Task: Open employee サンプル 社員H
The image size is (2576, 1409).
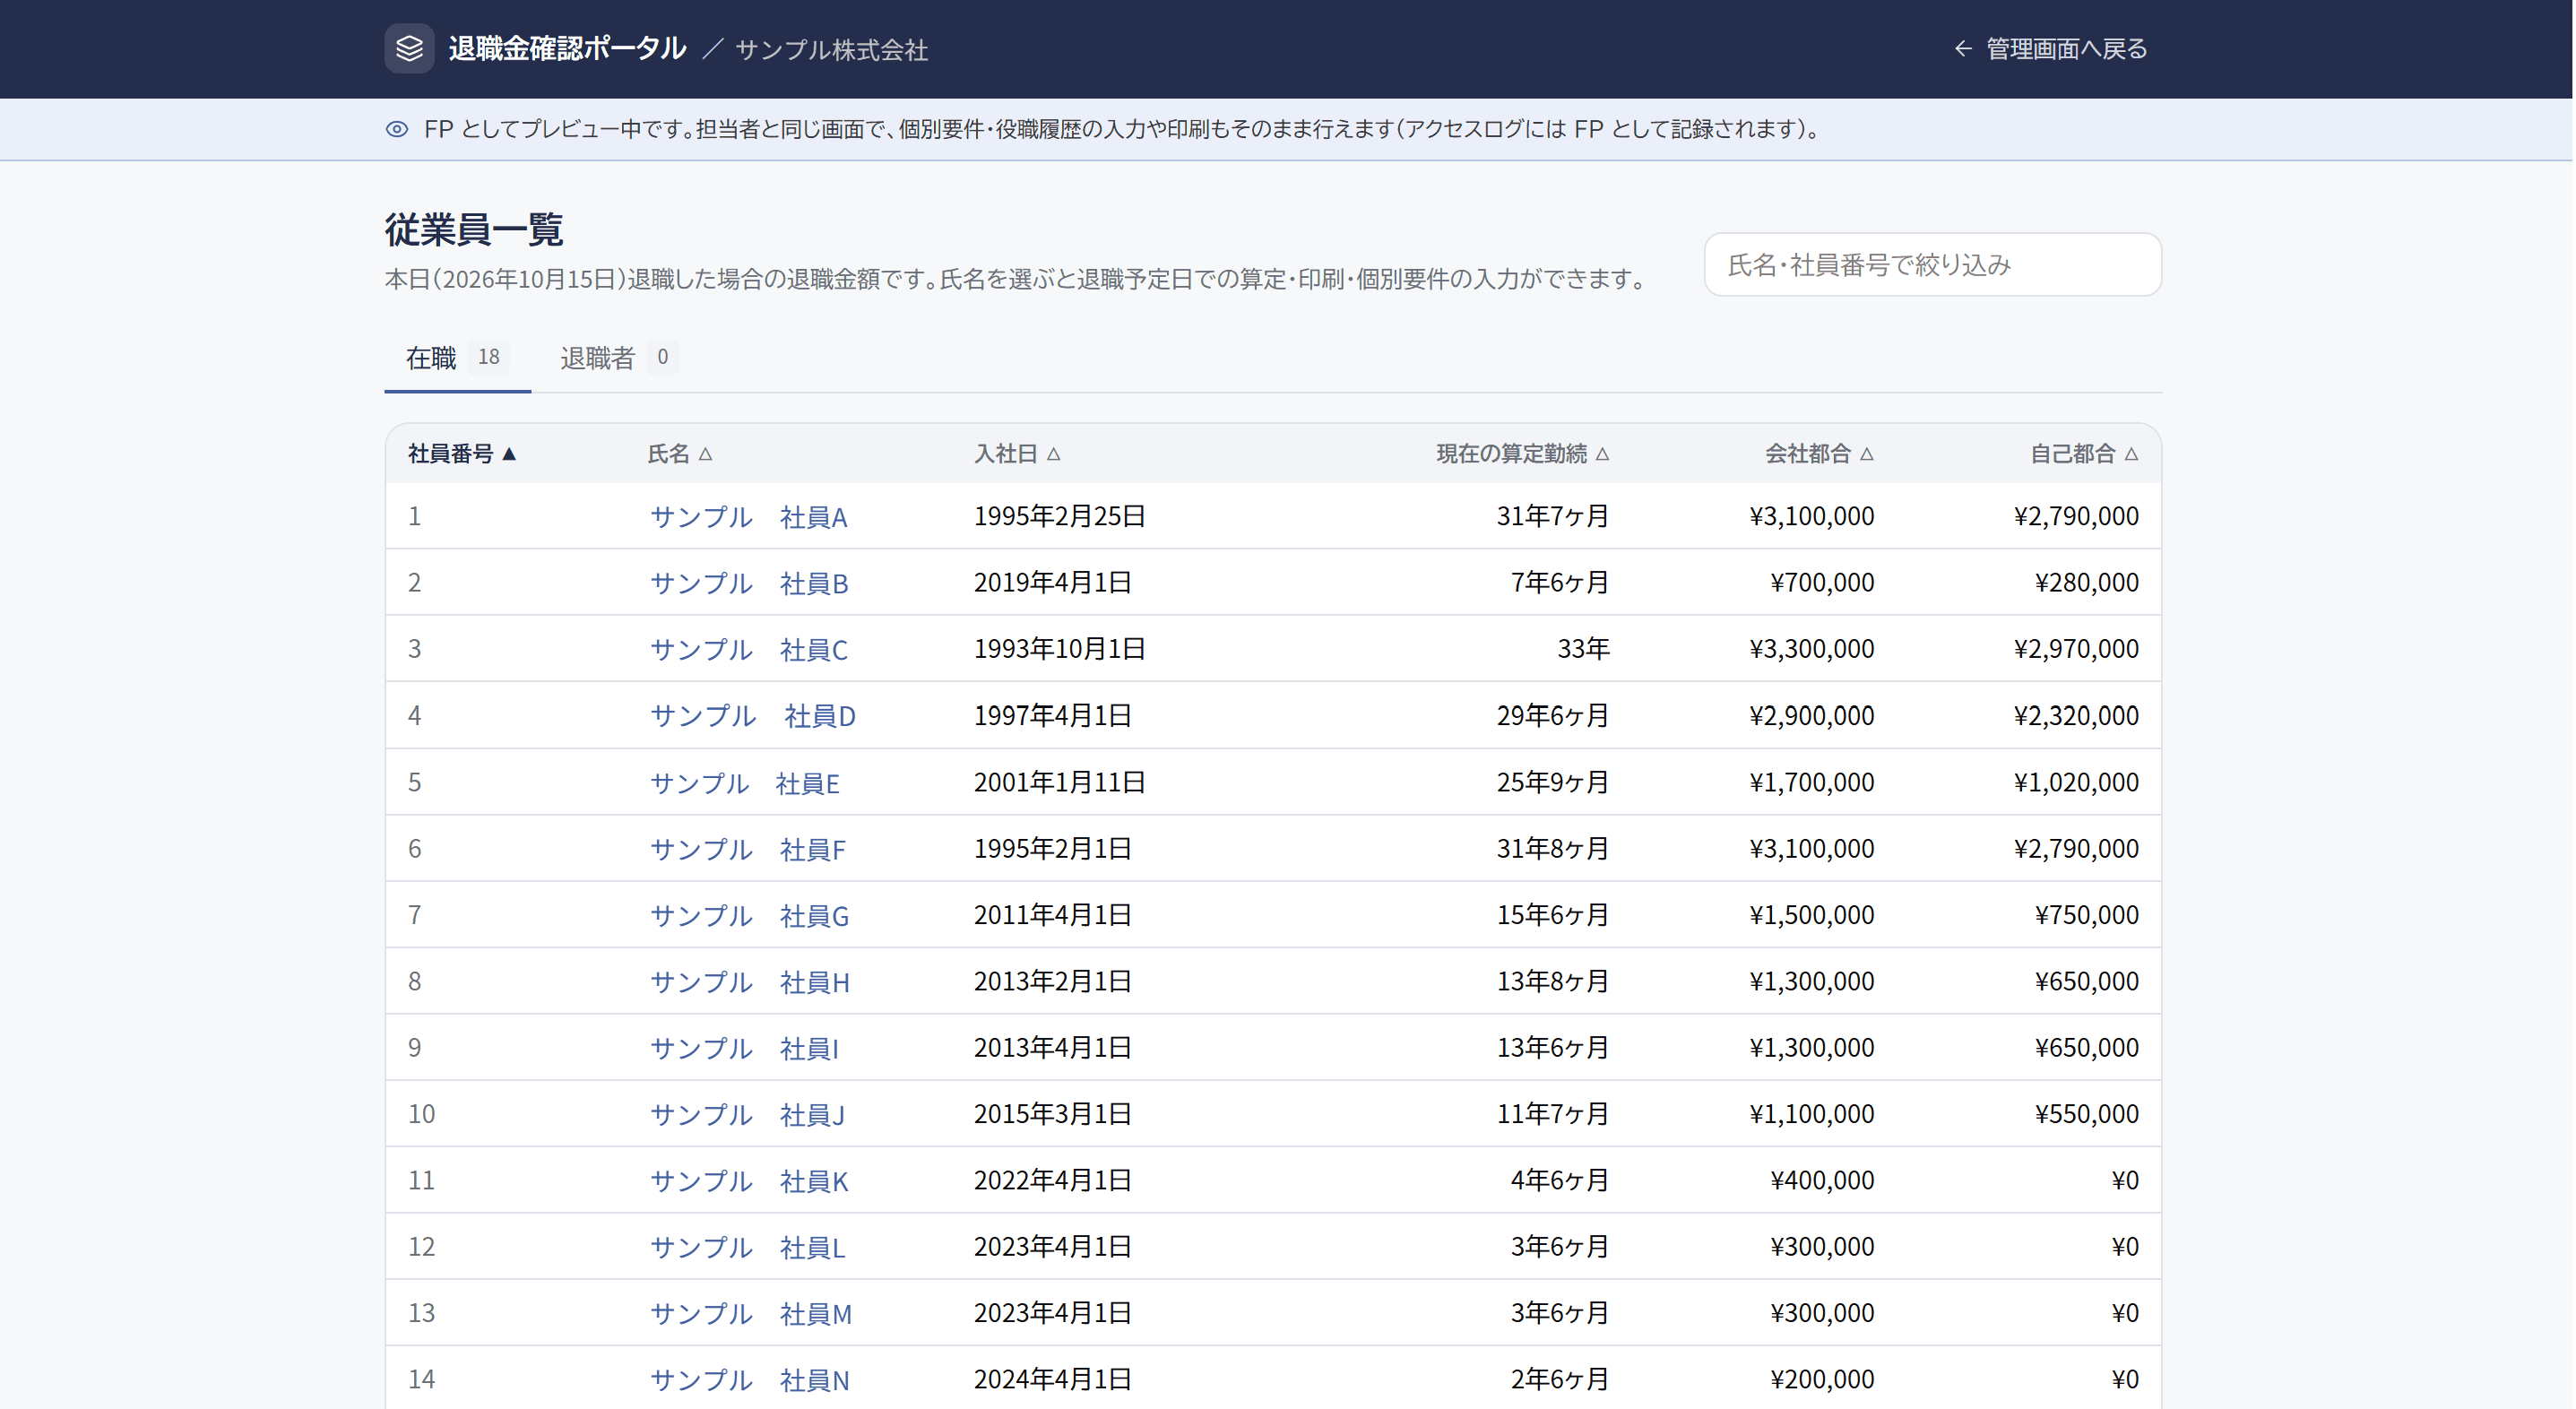Action: point(750,982)
